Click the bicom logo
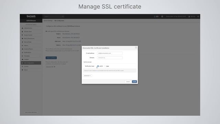The width and height of the screenshot is (220, 124). click(31, 16)
